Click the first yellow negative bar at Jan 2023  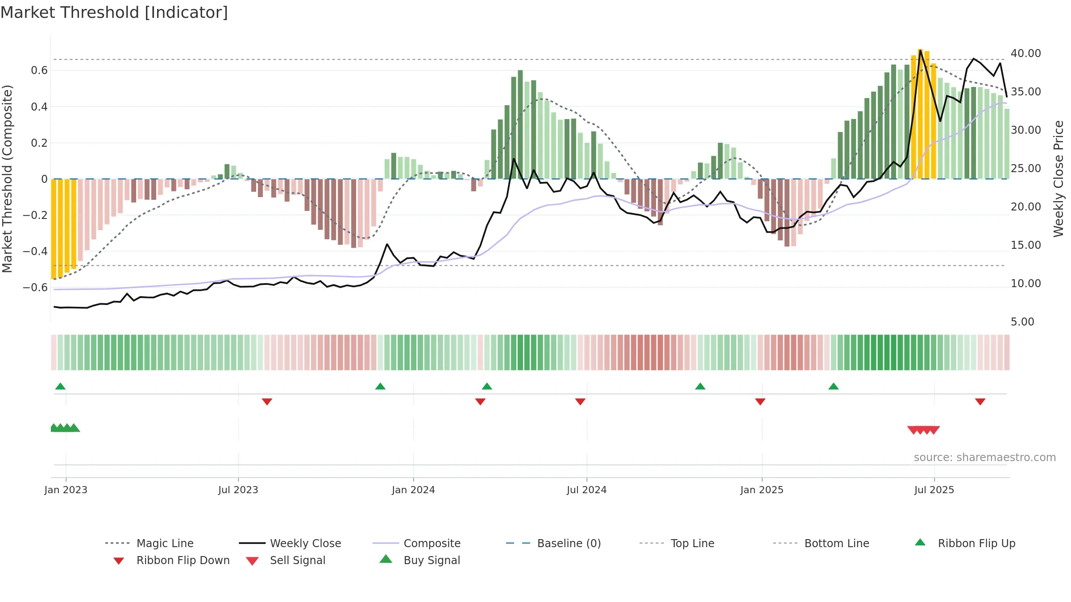point(54,229)
